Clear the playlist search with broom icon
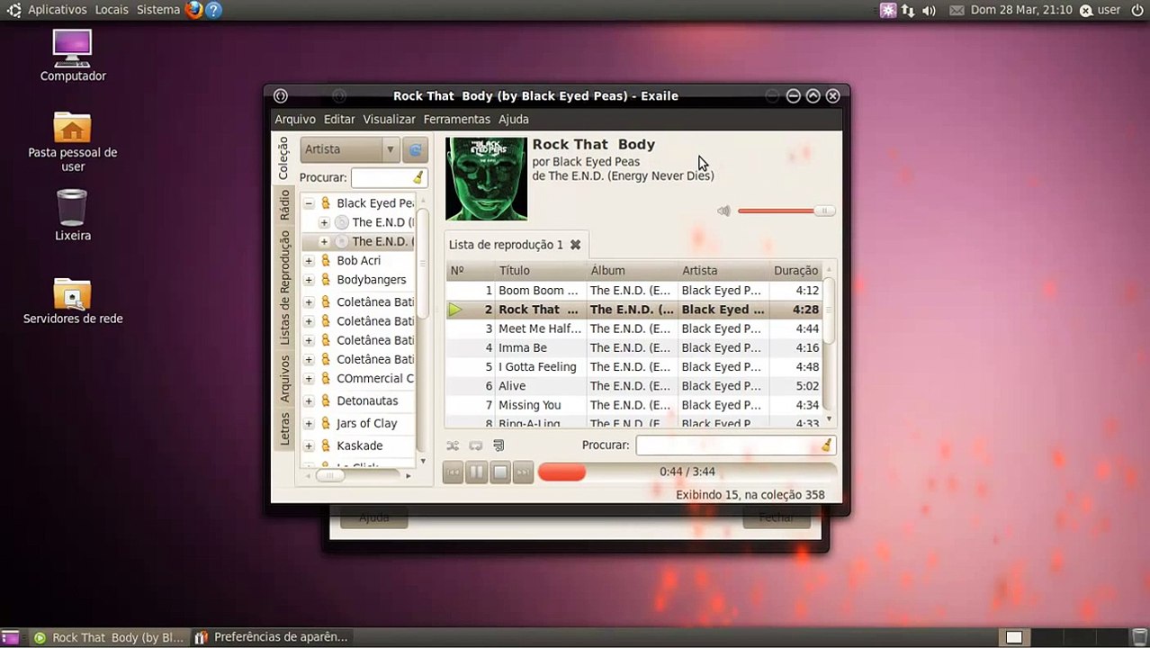Screen dimensions: 1150x648 [x=826, y=445]
